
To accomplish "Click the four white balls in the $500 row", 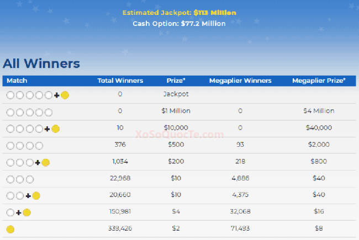I will (x=24, y=146).
